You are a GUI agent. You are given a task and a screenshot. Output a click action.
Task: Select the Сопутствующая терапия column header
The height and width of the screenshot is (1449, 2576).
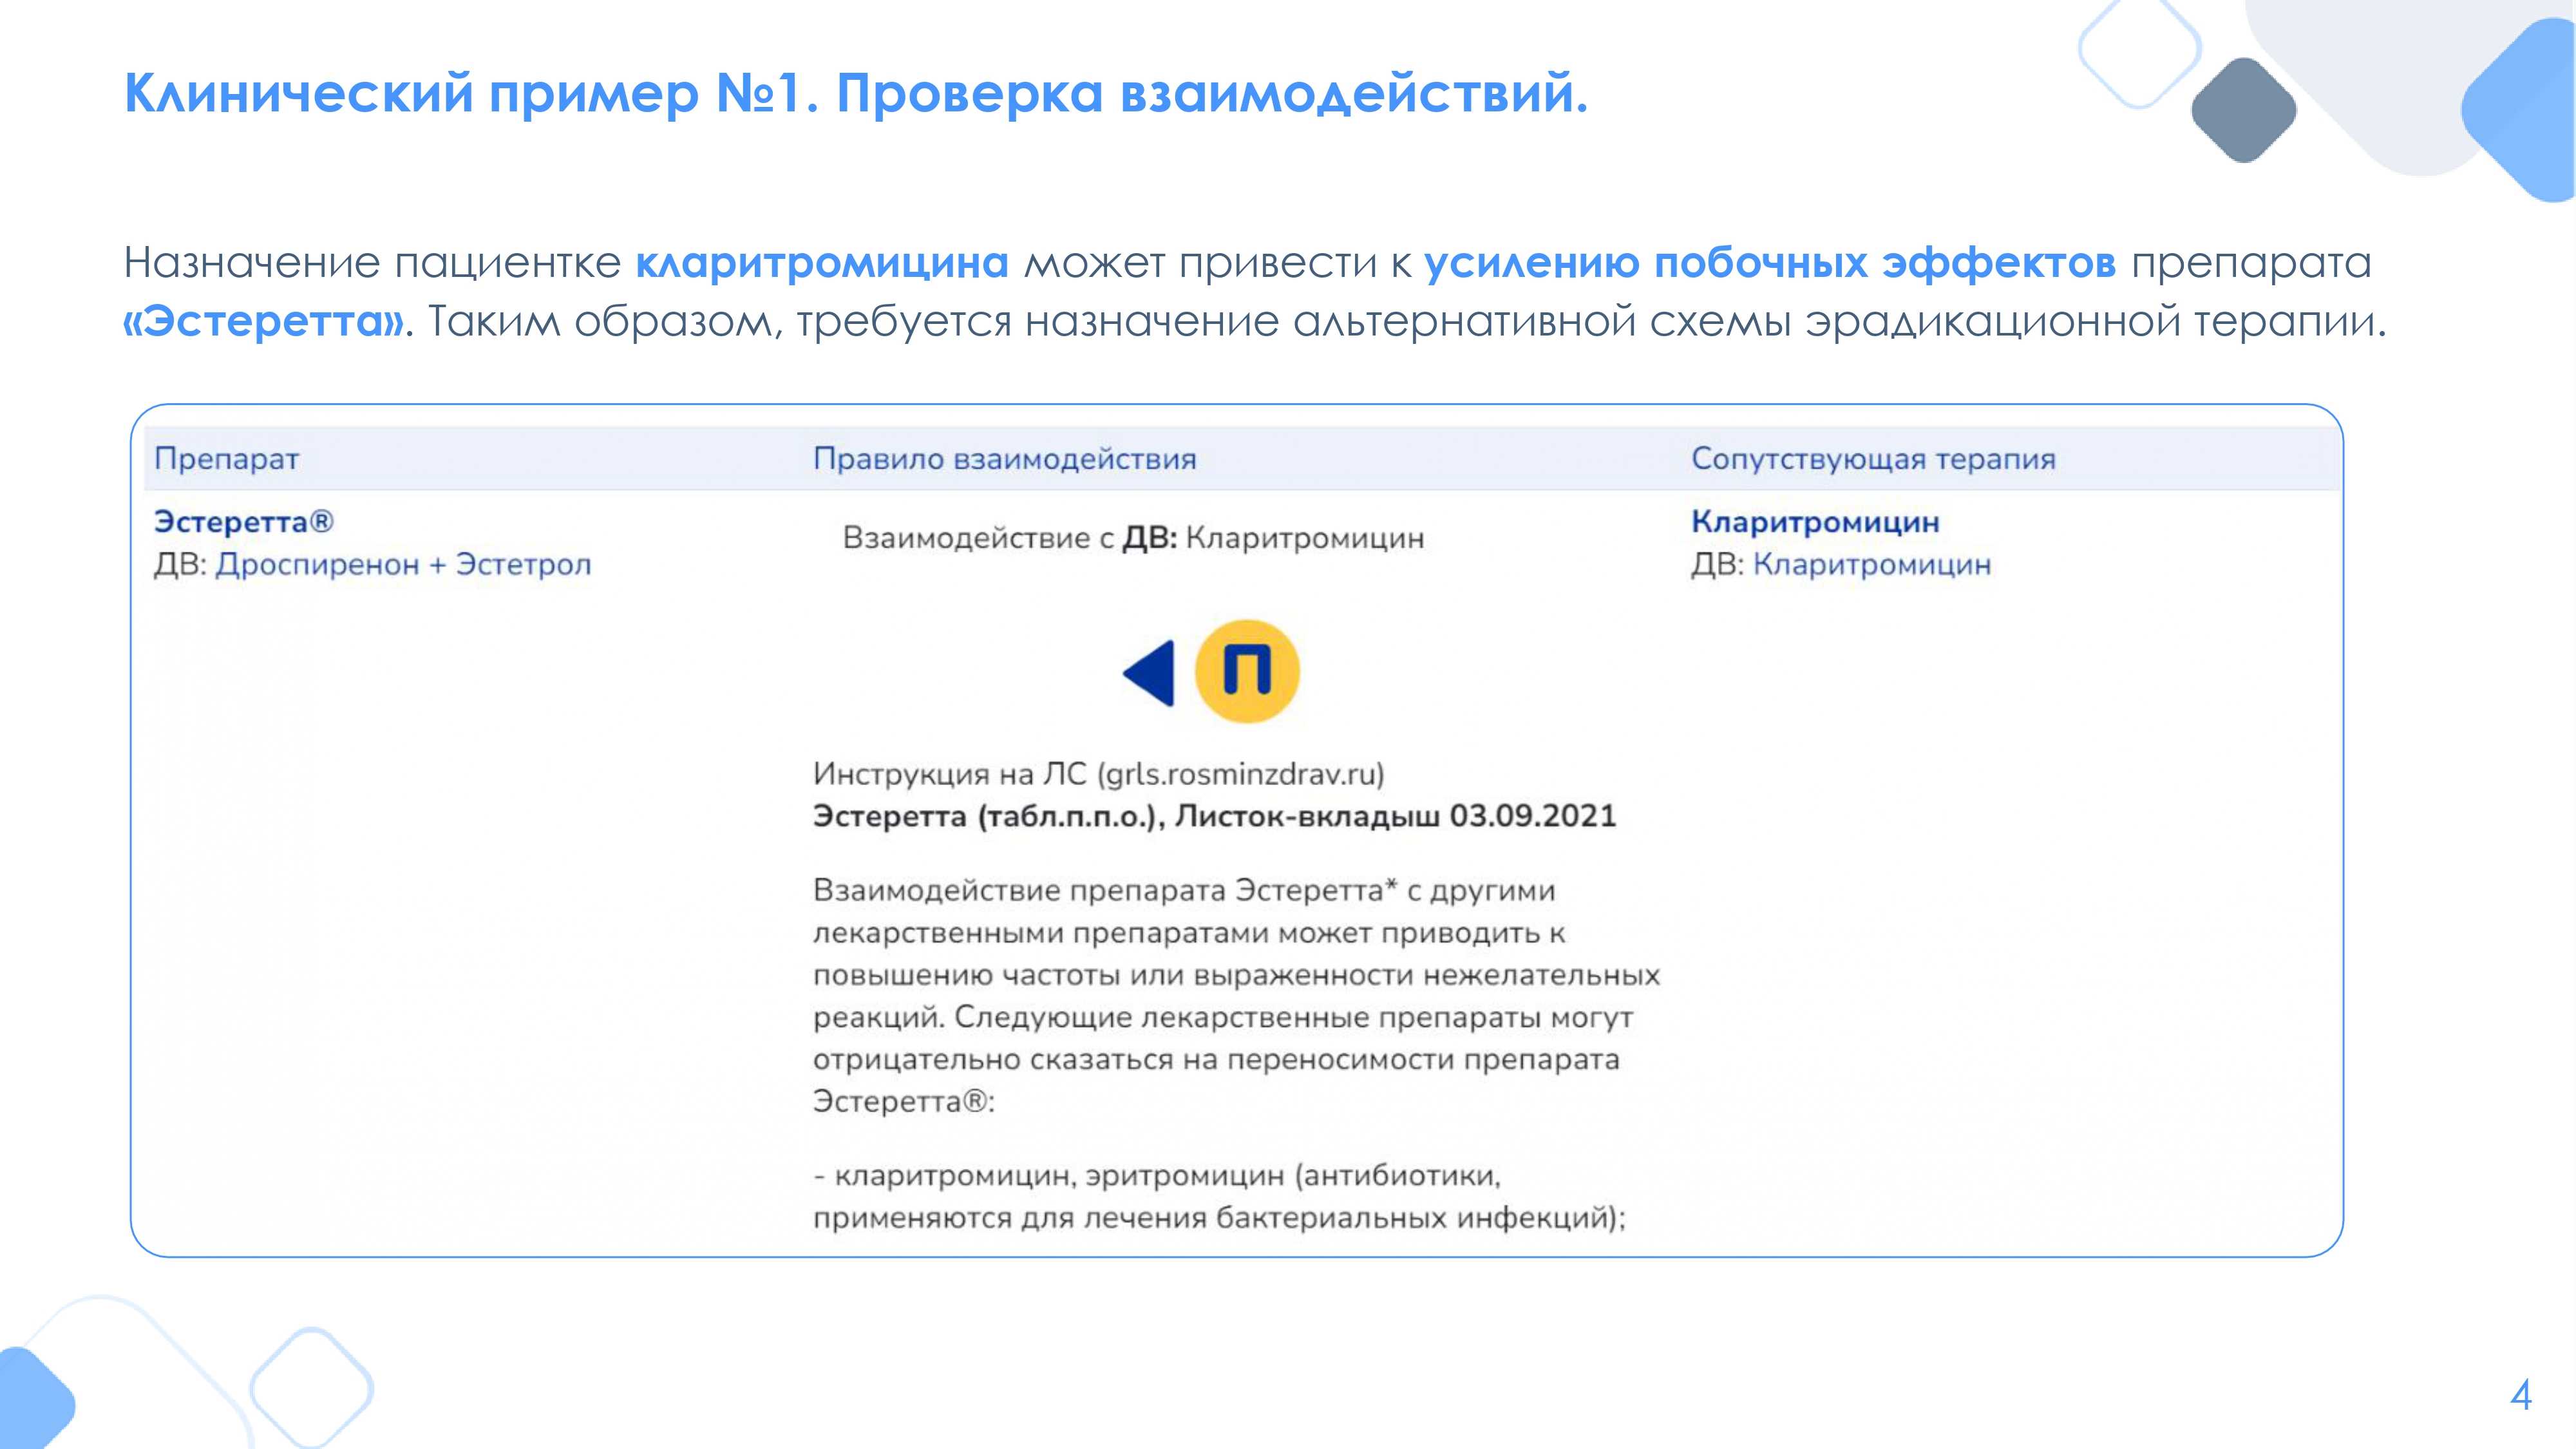click(x=1873, y=459)
